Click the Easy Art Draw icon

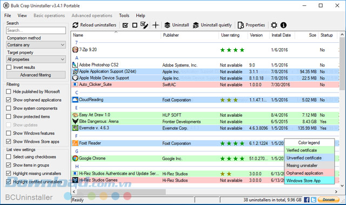75,115
